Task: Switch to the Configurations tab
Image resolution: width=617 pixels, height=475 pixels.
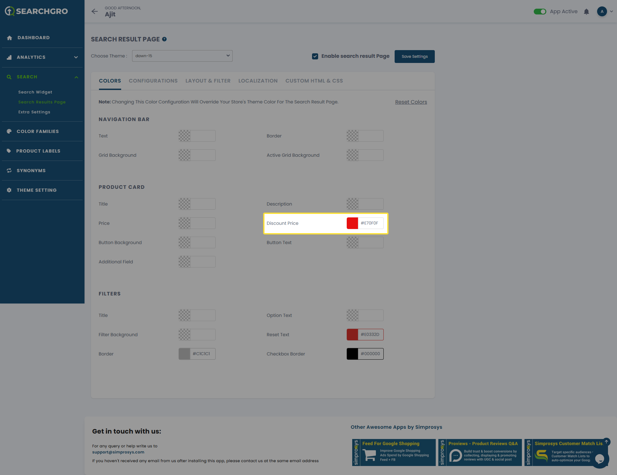Action: tap(153, 81)
